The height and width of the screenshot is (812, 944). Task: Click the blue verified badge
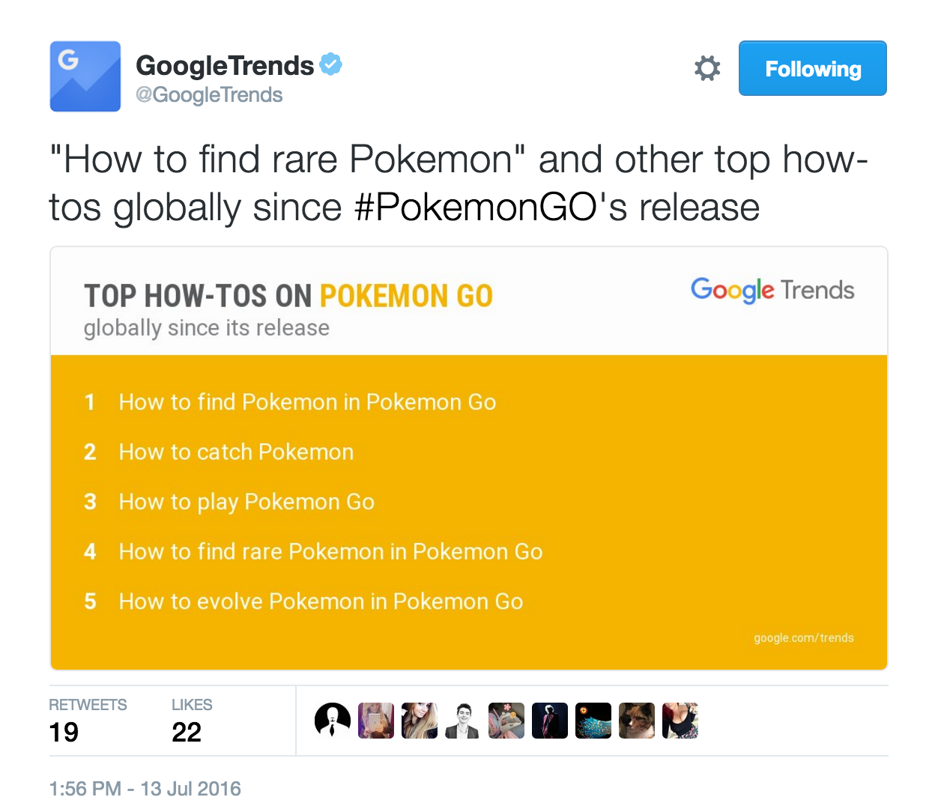coord(331,64)
